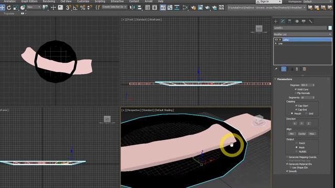Toggle the Spinner Snap icon
The image size is (335, 188).
90,8
